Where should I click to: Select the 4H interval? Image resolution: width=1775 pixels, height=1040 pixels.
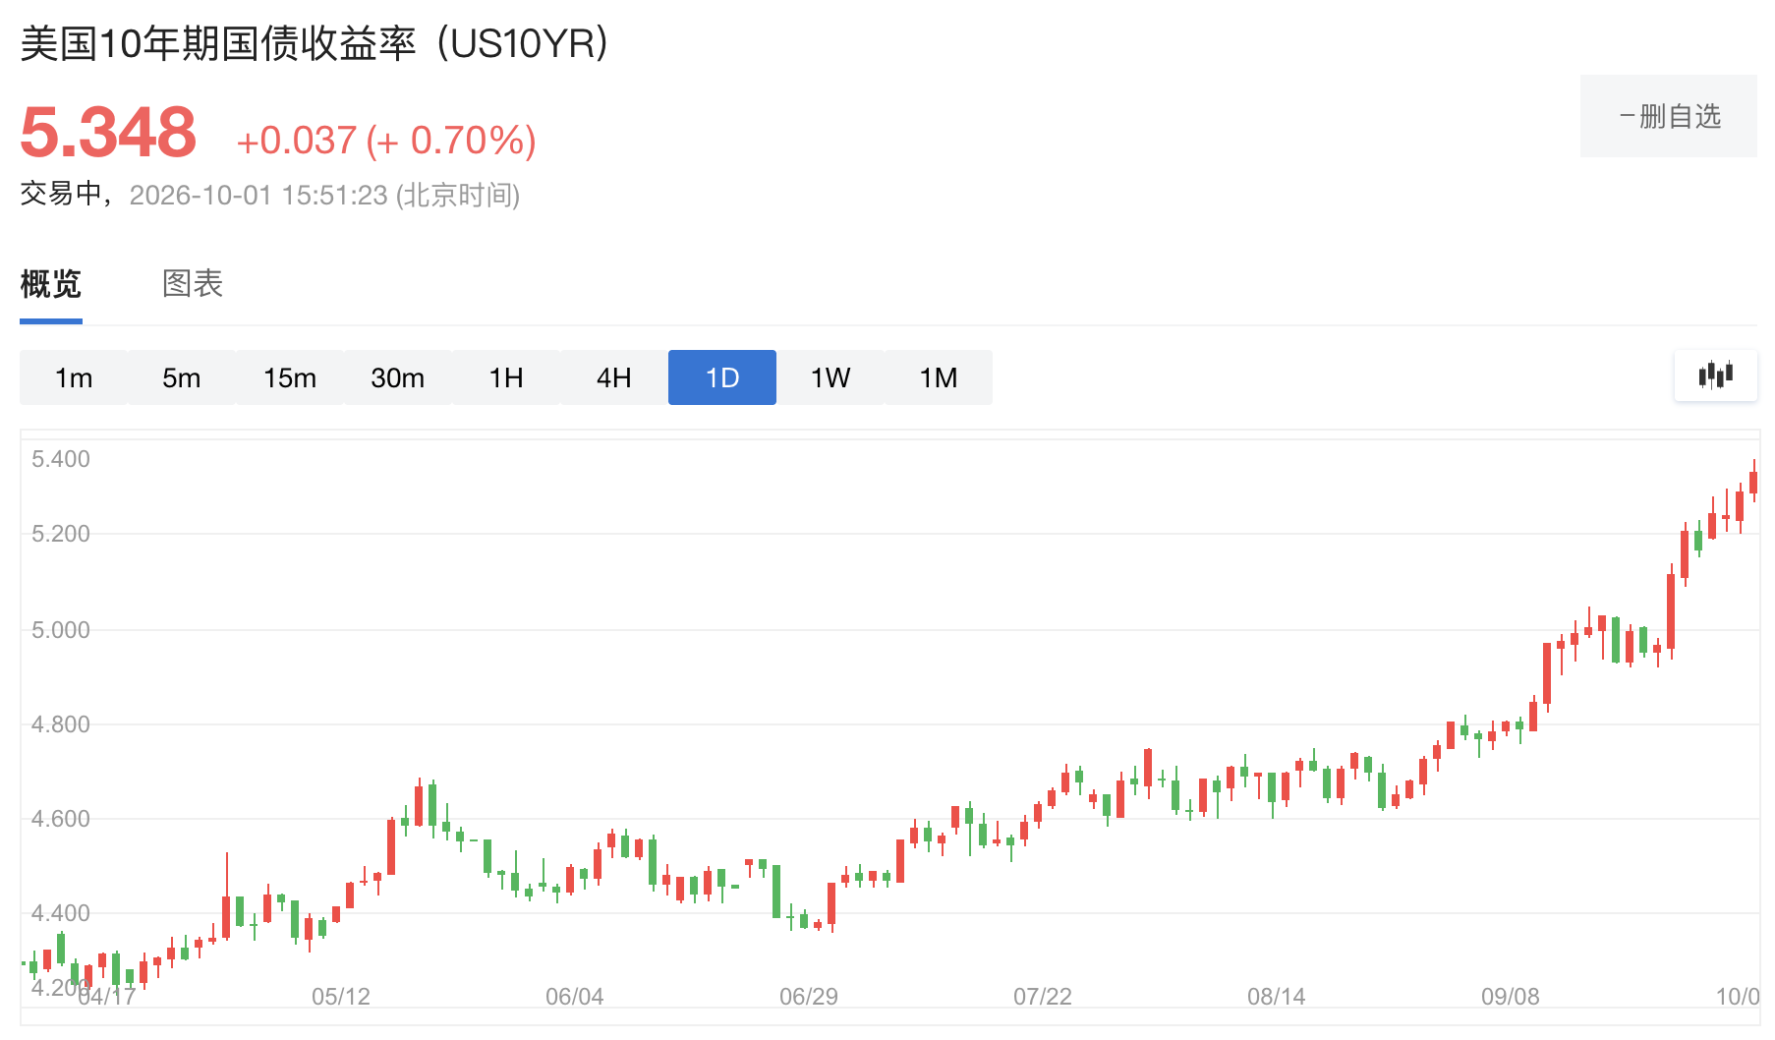614,377
